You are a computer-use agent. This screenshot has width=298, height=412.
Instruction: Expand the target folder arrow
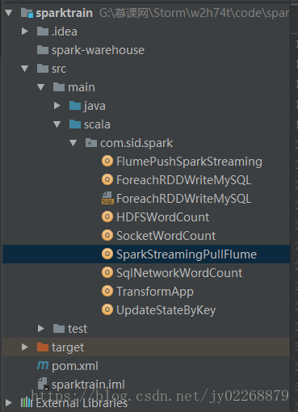tap(25, 347)
